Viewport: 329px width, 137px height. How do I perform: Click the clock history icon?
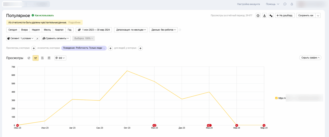coord(258,16)
